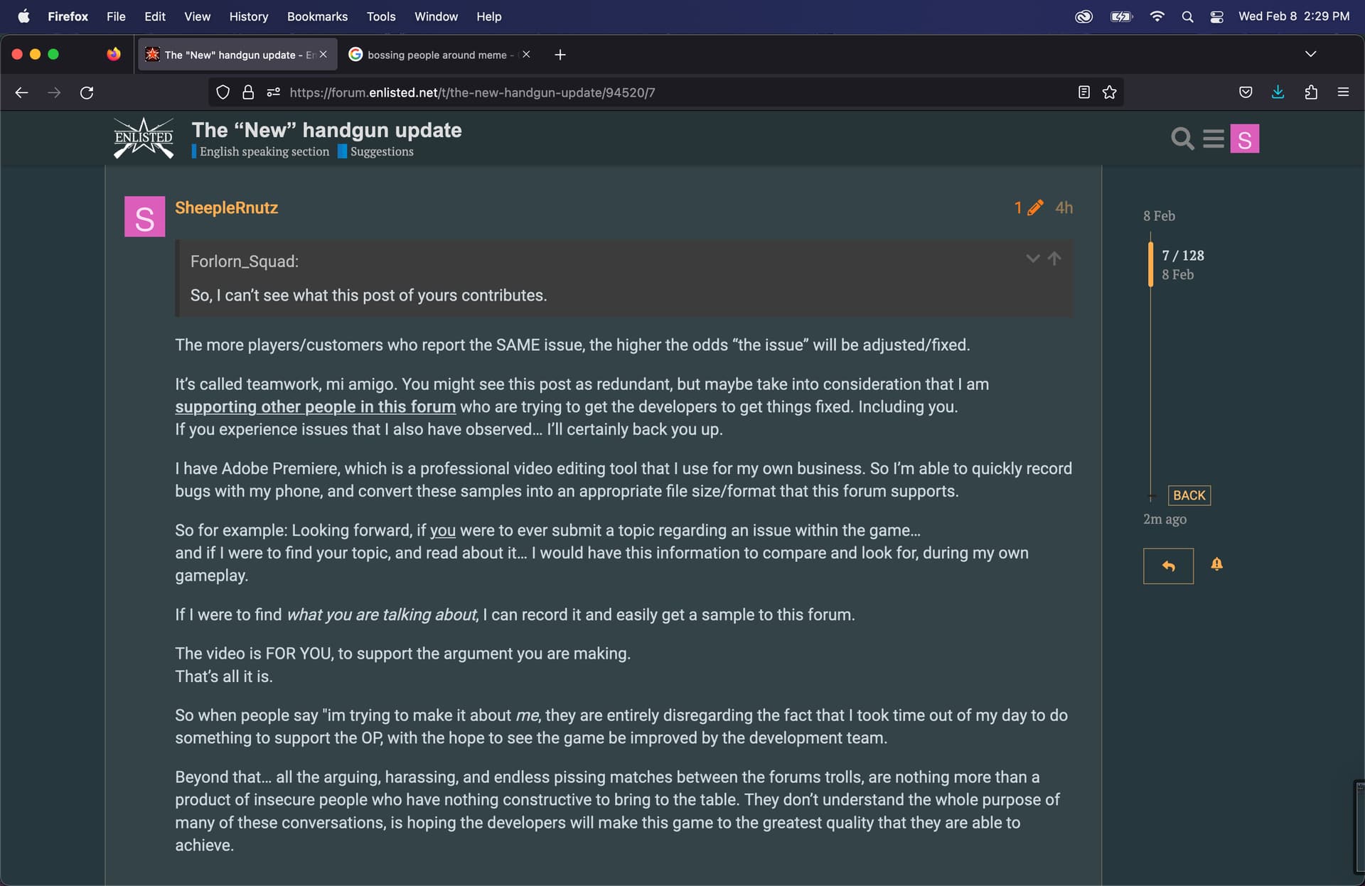Toggle the topic notification bell
Screen dimensions: 1365x886
(x=1216, y=564)
